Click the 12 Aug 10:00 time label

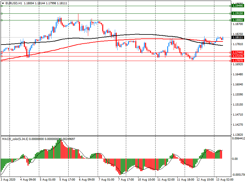pyautogui.click(x=205, y=180)
